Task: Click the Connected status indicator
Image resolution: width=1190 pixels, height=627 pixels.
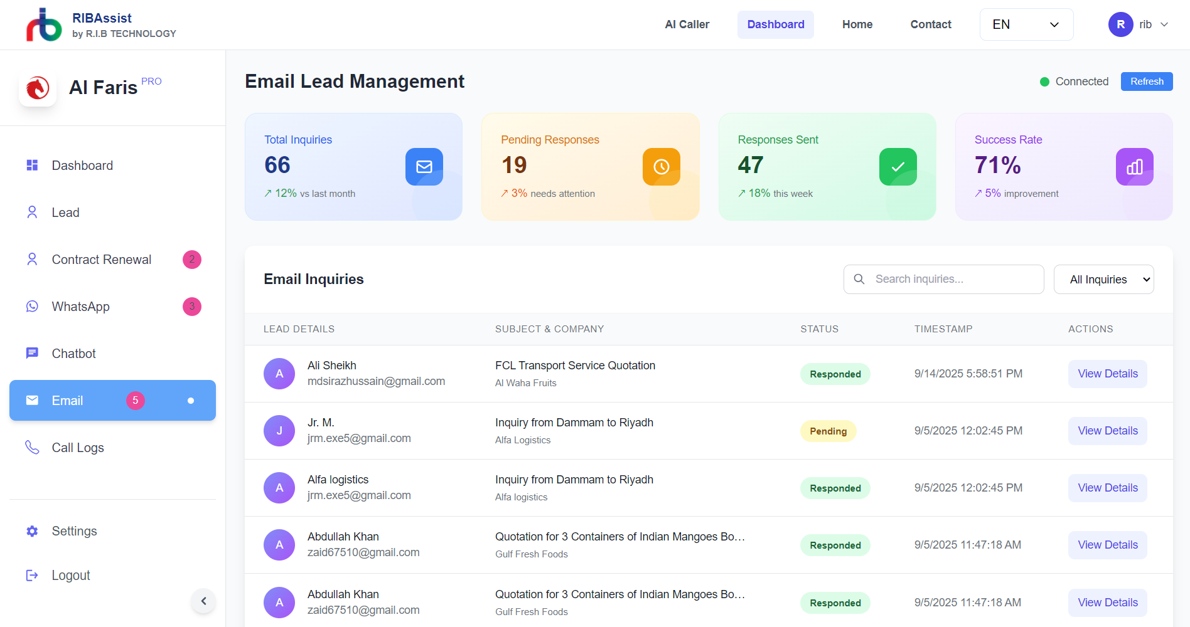Action: [x=1044, y=82]
